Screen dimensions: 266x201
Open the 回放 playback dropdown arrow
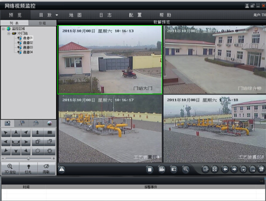tap(57, 15)
